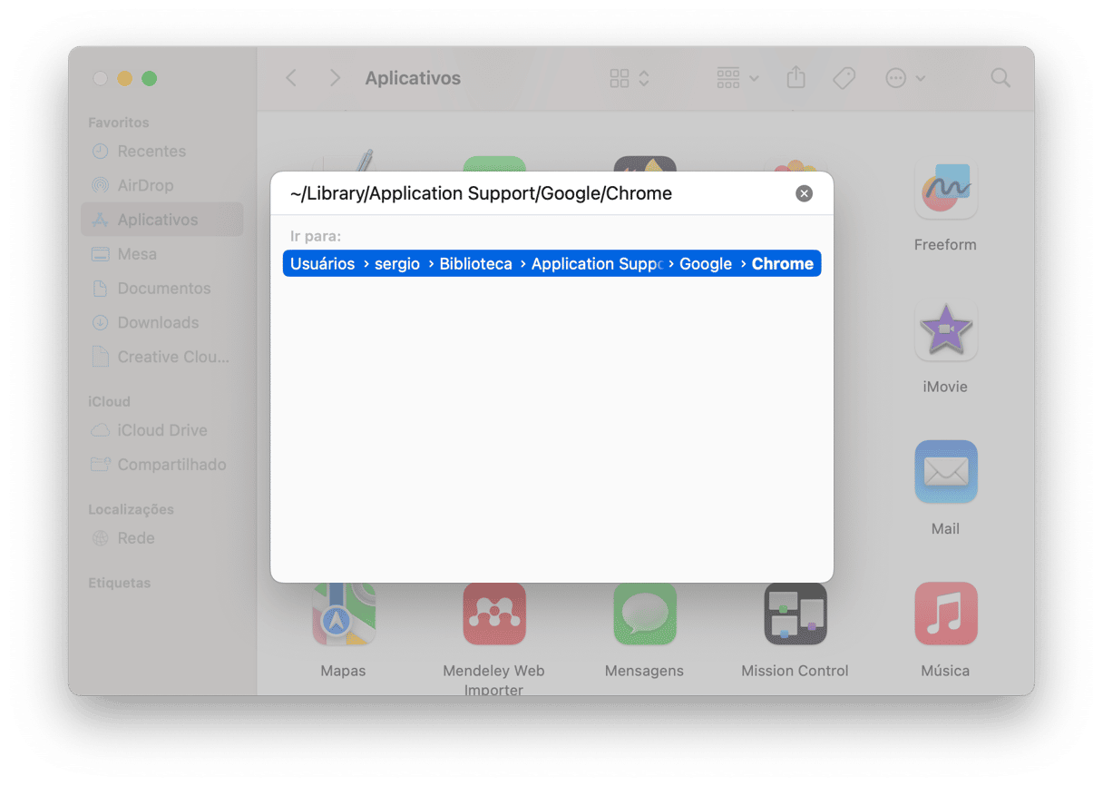This screenshot has height=786, width=1103.
Task: Open Rede in the sidebar
Action: pyautogui.click(x=162, y=538)
